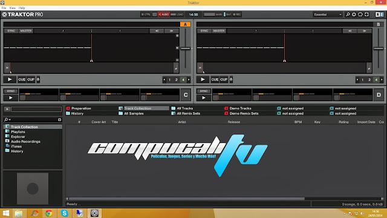Click Deck C letter button

pyautogui.click(x=186, y=95)
